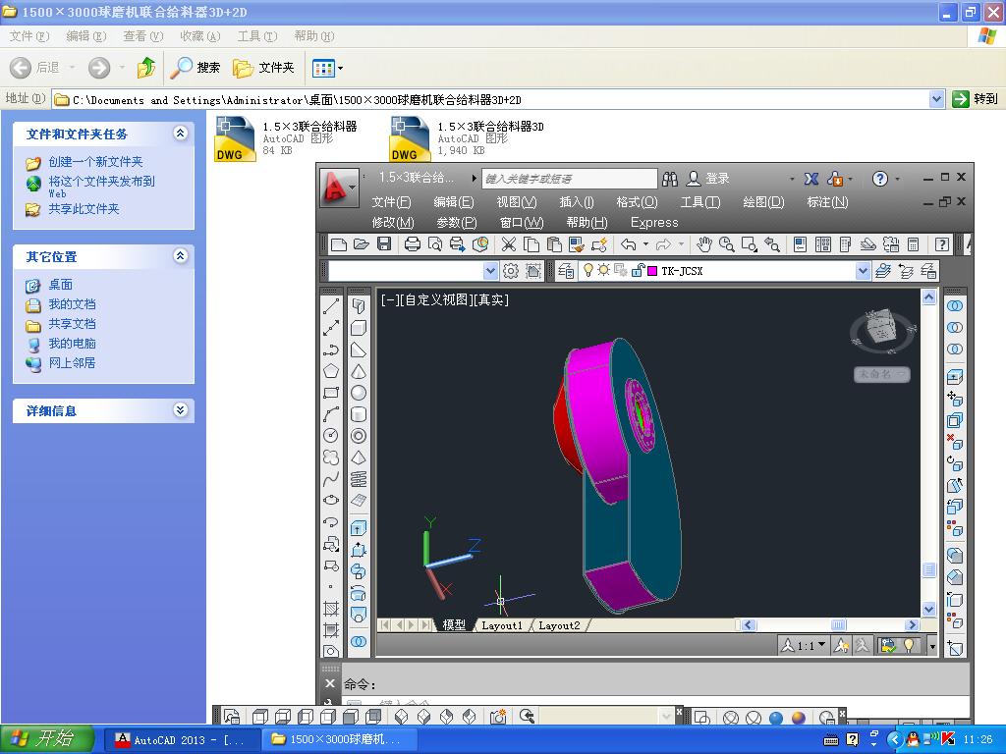The height and width of the screenshot is (754, 1006).
Task: Expand the 详细信息 panel
Action: coord(180,410)
